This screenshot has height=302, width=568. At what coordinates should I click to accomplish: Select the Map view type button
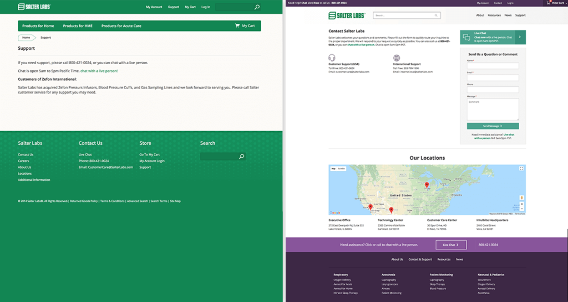pos(333,169)
